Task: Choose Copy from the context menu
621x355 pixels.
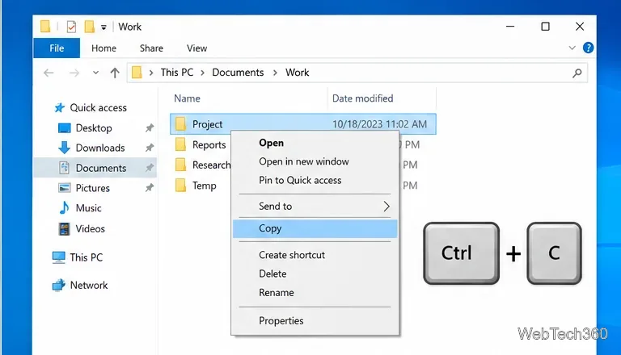Action: pos(315,229)
